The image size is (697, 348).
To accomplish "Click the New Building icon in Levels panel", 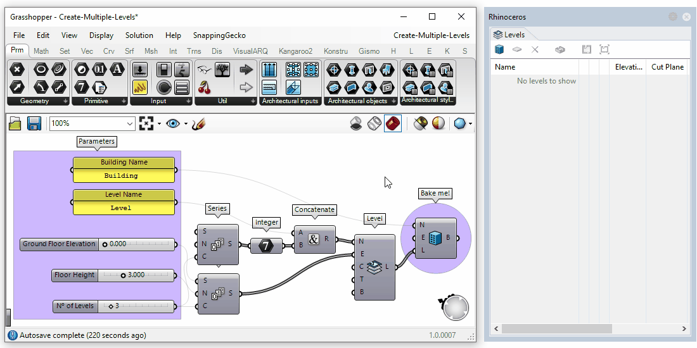I will pyautogui.click(x=499, y=49).
